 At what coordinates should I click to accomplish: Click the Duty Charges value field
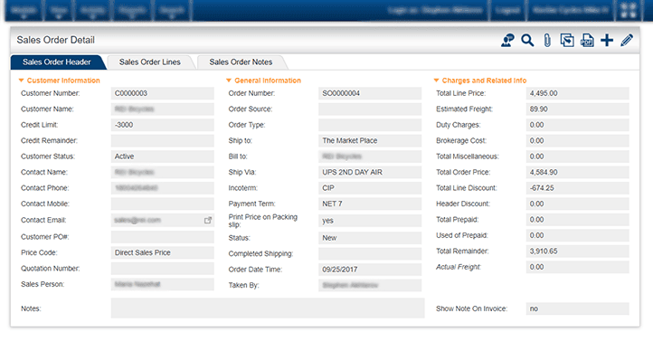[x=577, y=125]
